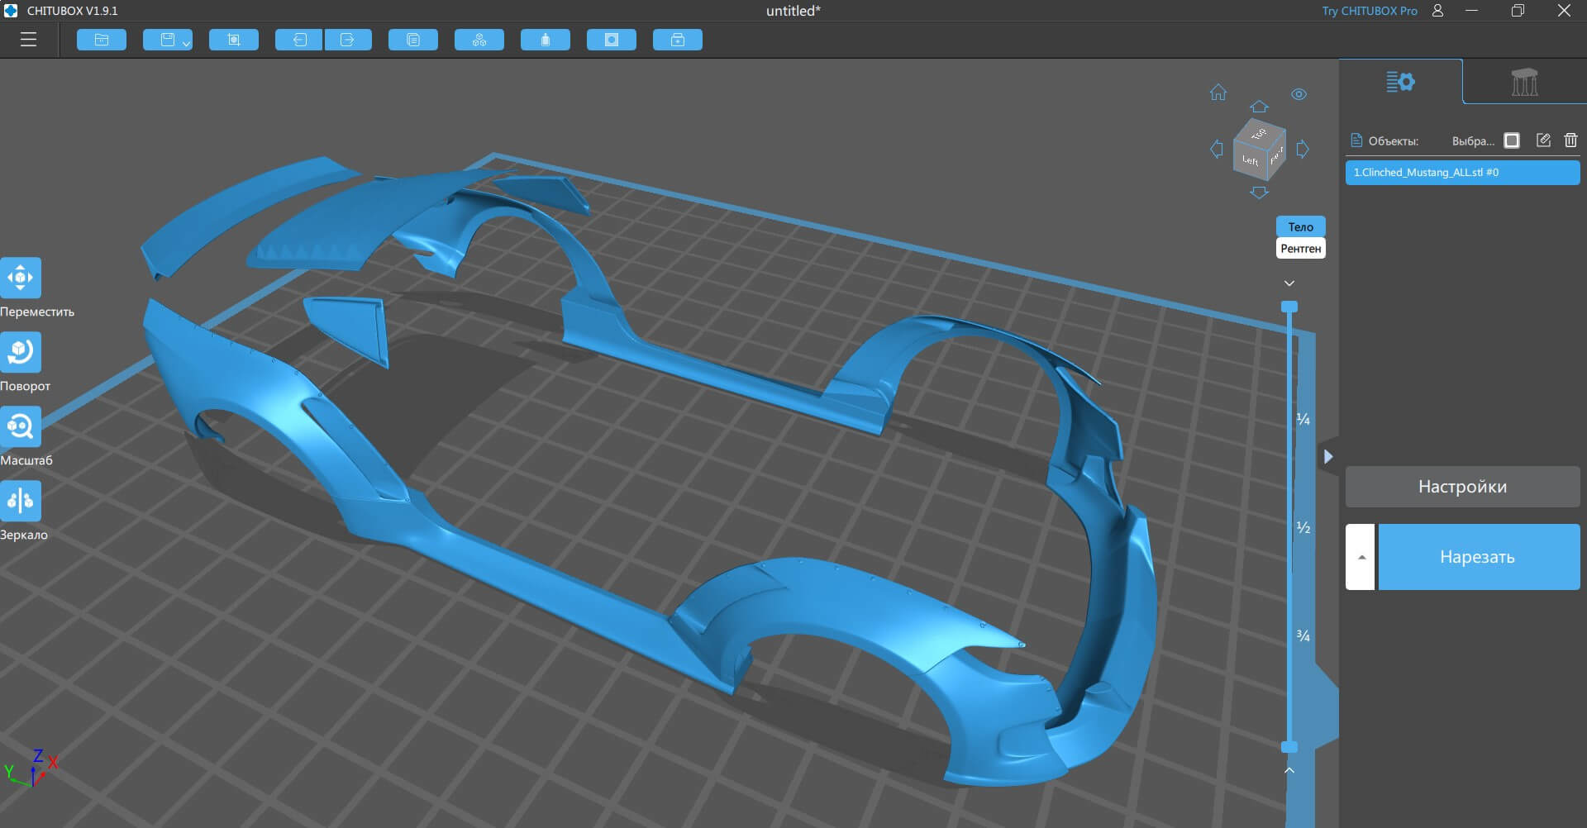Click the top handle of layer slider
The width and height of the screenshot is (1587, 828).
pyautogui.click(x=1289, y=307)
